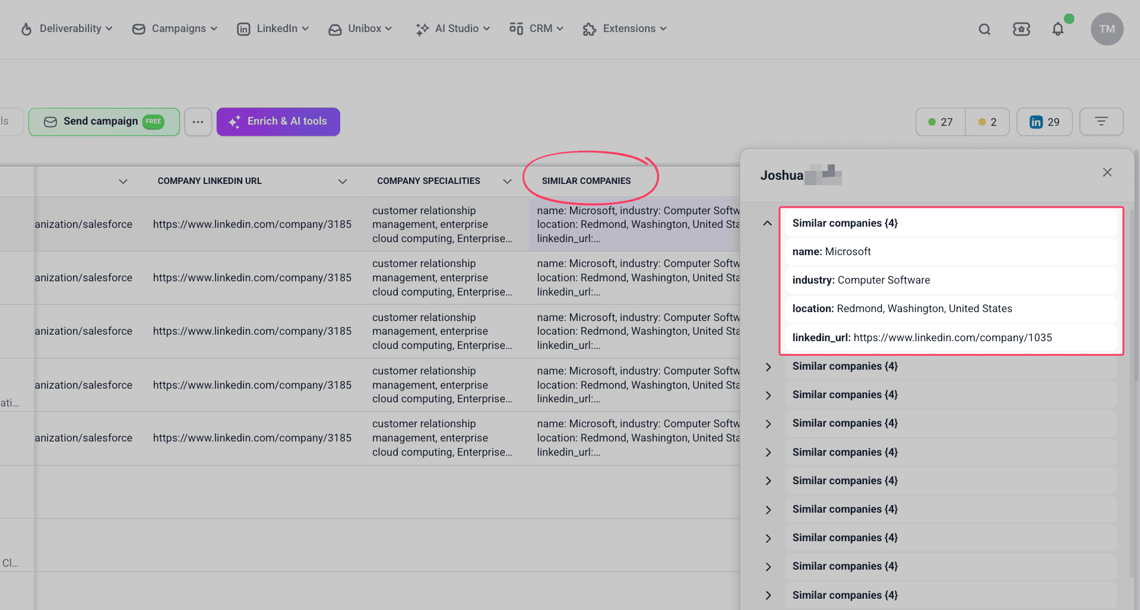
Task: Click the green status count 27
Action: (x=940, y=122)
